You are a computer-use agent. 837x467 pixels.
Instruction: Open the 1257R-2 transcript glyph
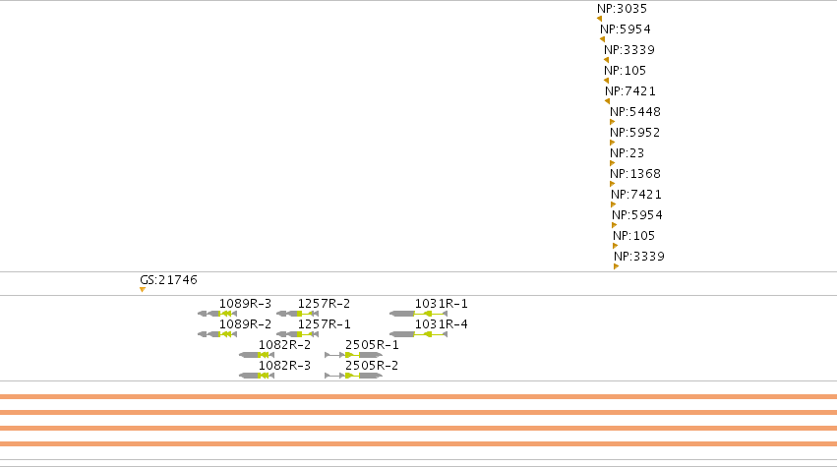pyautogui.click(x=297, y=314)
